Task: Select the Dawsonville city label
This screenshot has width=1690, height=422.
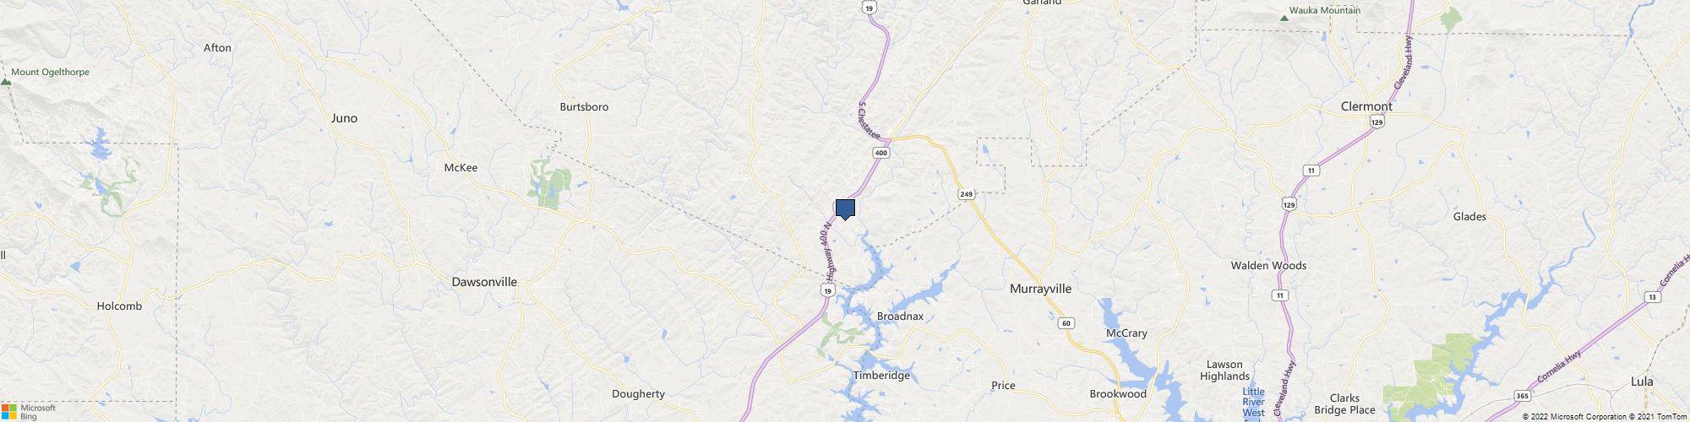Action: [x=484, y=282]
